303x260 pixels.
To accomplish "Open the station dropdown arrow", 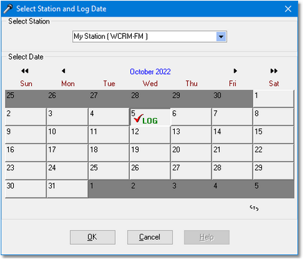I will [x=221, y=37].
